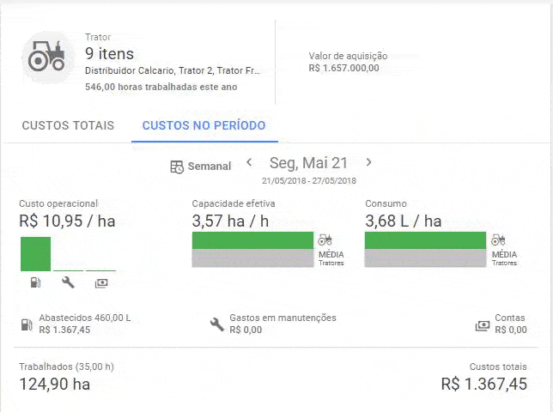Click the green Capacidade efetiva bar
553x412 pixels.
(x=252, y=240)
